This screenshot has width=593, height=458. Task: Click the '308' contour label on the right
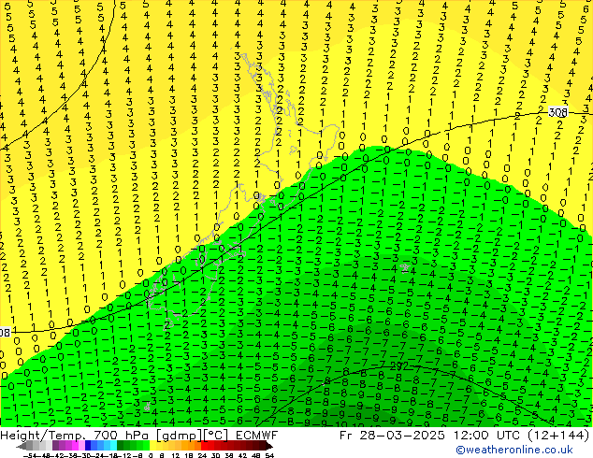pos(557,112)
